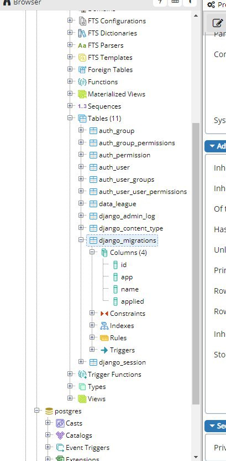Image resolution: width=226 pixels, height=461 pixels.
Task: Click the edit pencil icon in Properties panel
Action: point(217,23)
